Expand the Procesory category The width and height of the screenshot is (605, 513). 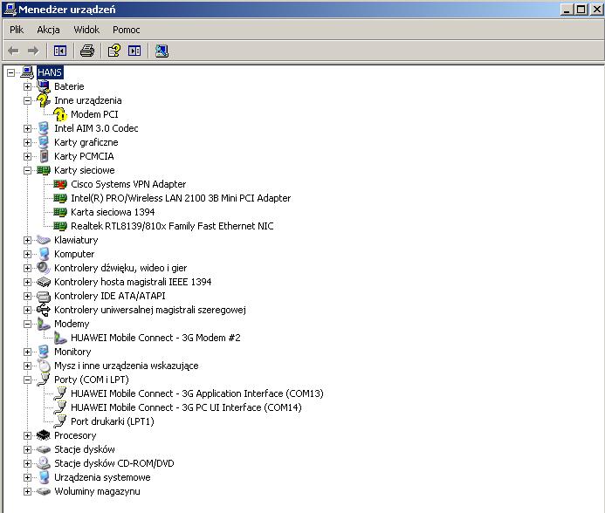[28, 435]
